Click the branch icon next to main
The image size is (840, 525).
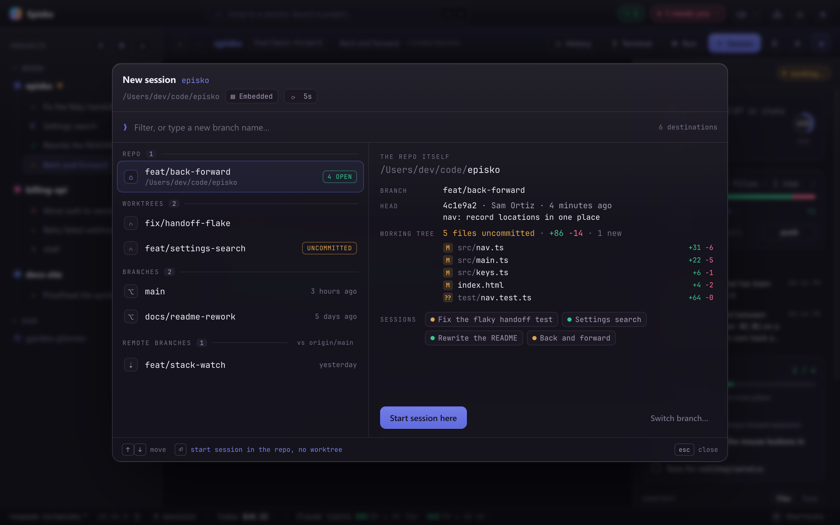tap(131, 292)
